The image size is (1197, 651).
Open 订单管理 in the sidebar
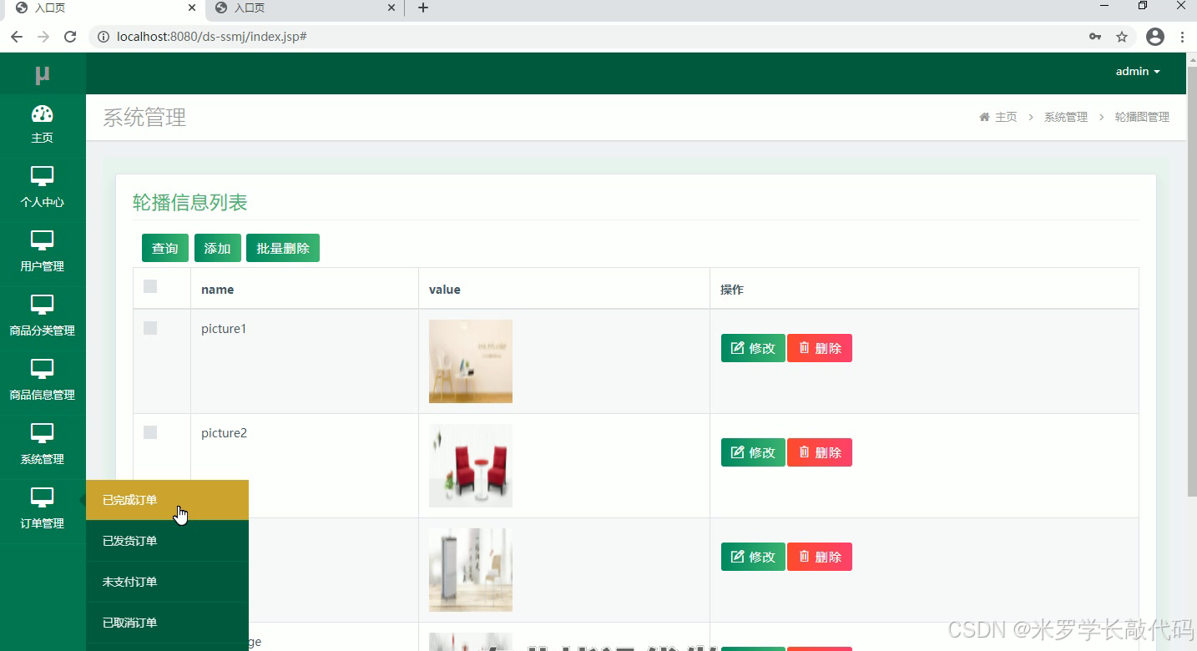(x=43, y=509)
